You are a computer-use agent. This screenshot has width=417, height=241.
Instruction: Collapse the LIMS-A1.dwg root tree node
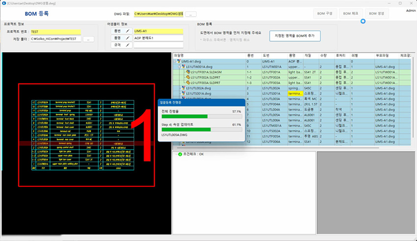tap(175, 61)
